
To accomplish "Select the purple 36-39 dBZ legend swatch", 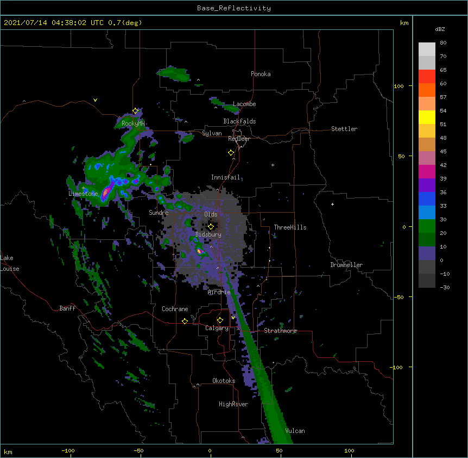I will tap(427, 185).
